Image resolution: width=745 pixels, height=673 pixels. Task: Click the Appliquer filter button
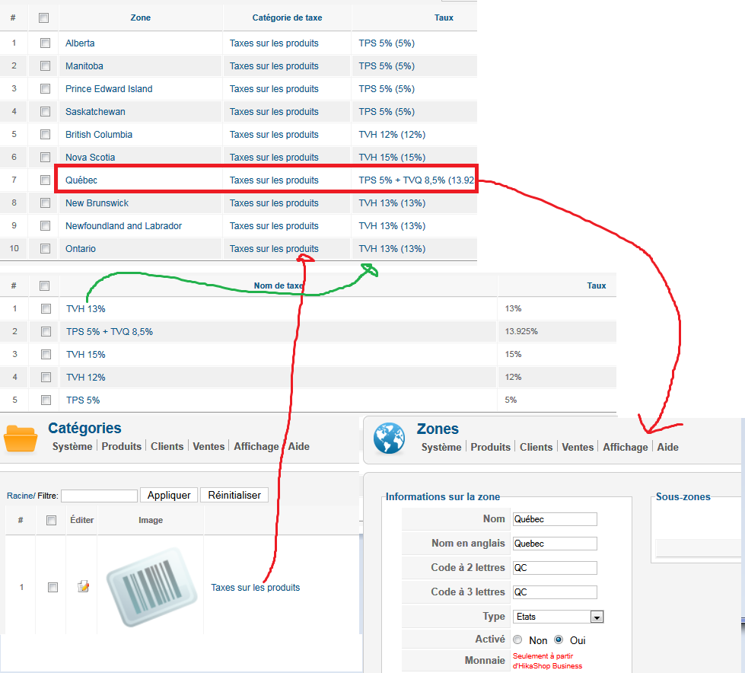(169, 496)
